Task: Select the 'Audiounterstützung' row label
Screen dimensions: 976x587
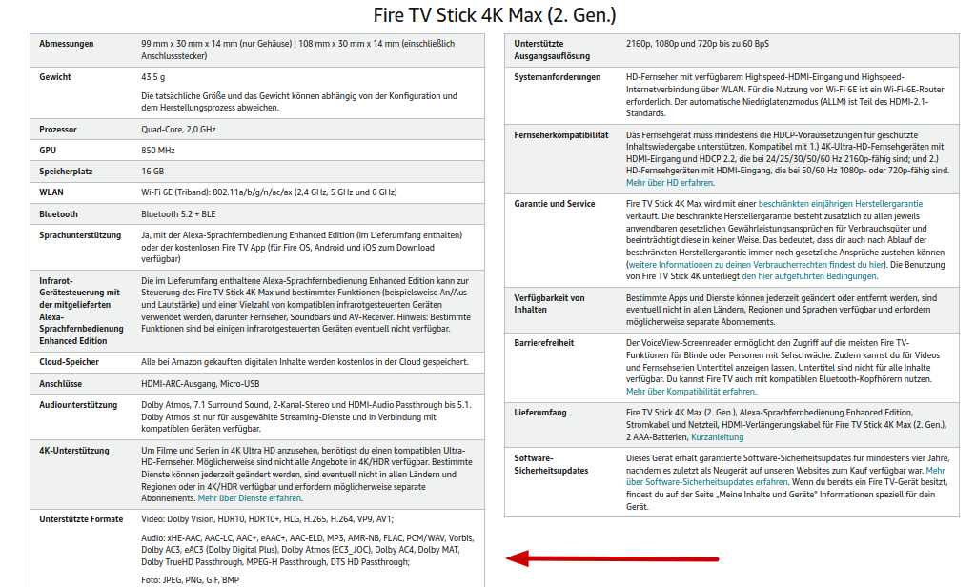Action: coord(78,405)
